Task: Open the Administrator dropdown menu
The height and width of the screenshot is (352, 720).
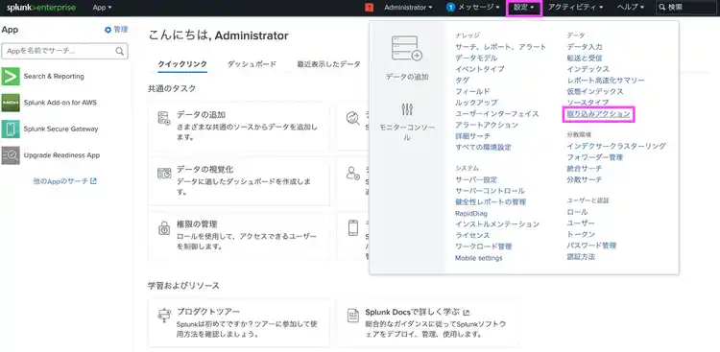Action: point(408,8)
